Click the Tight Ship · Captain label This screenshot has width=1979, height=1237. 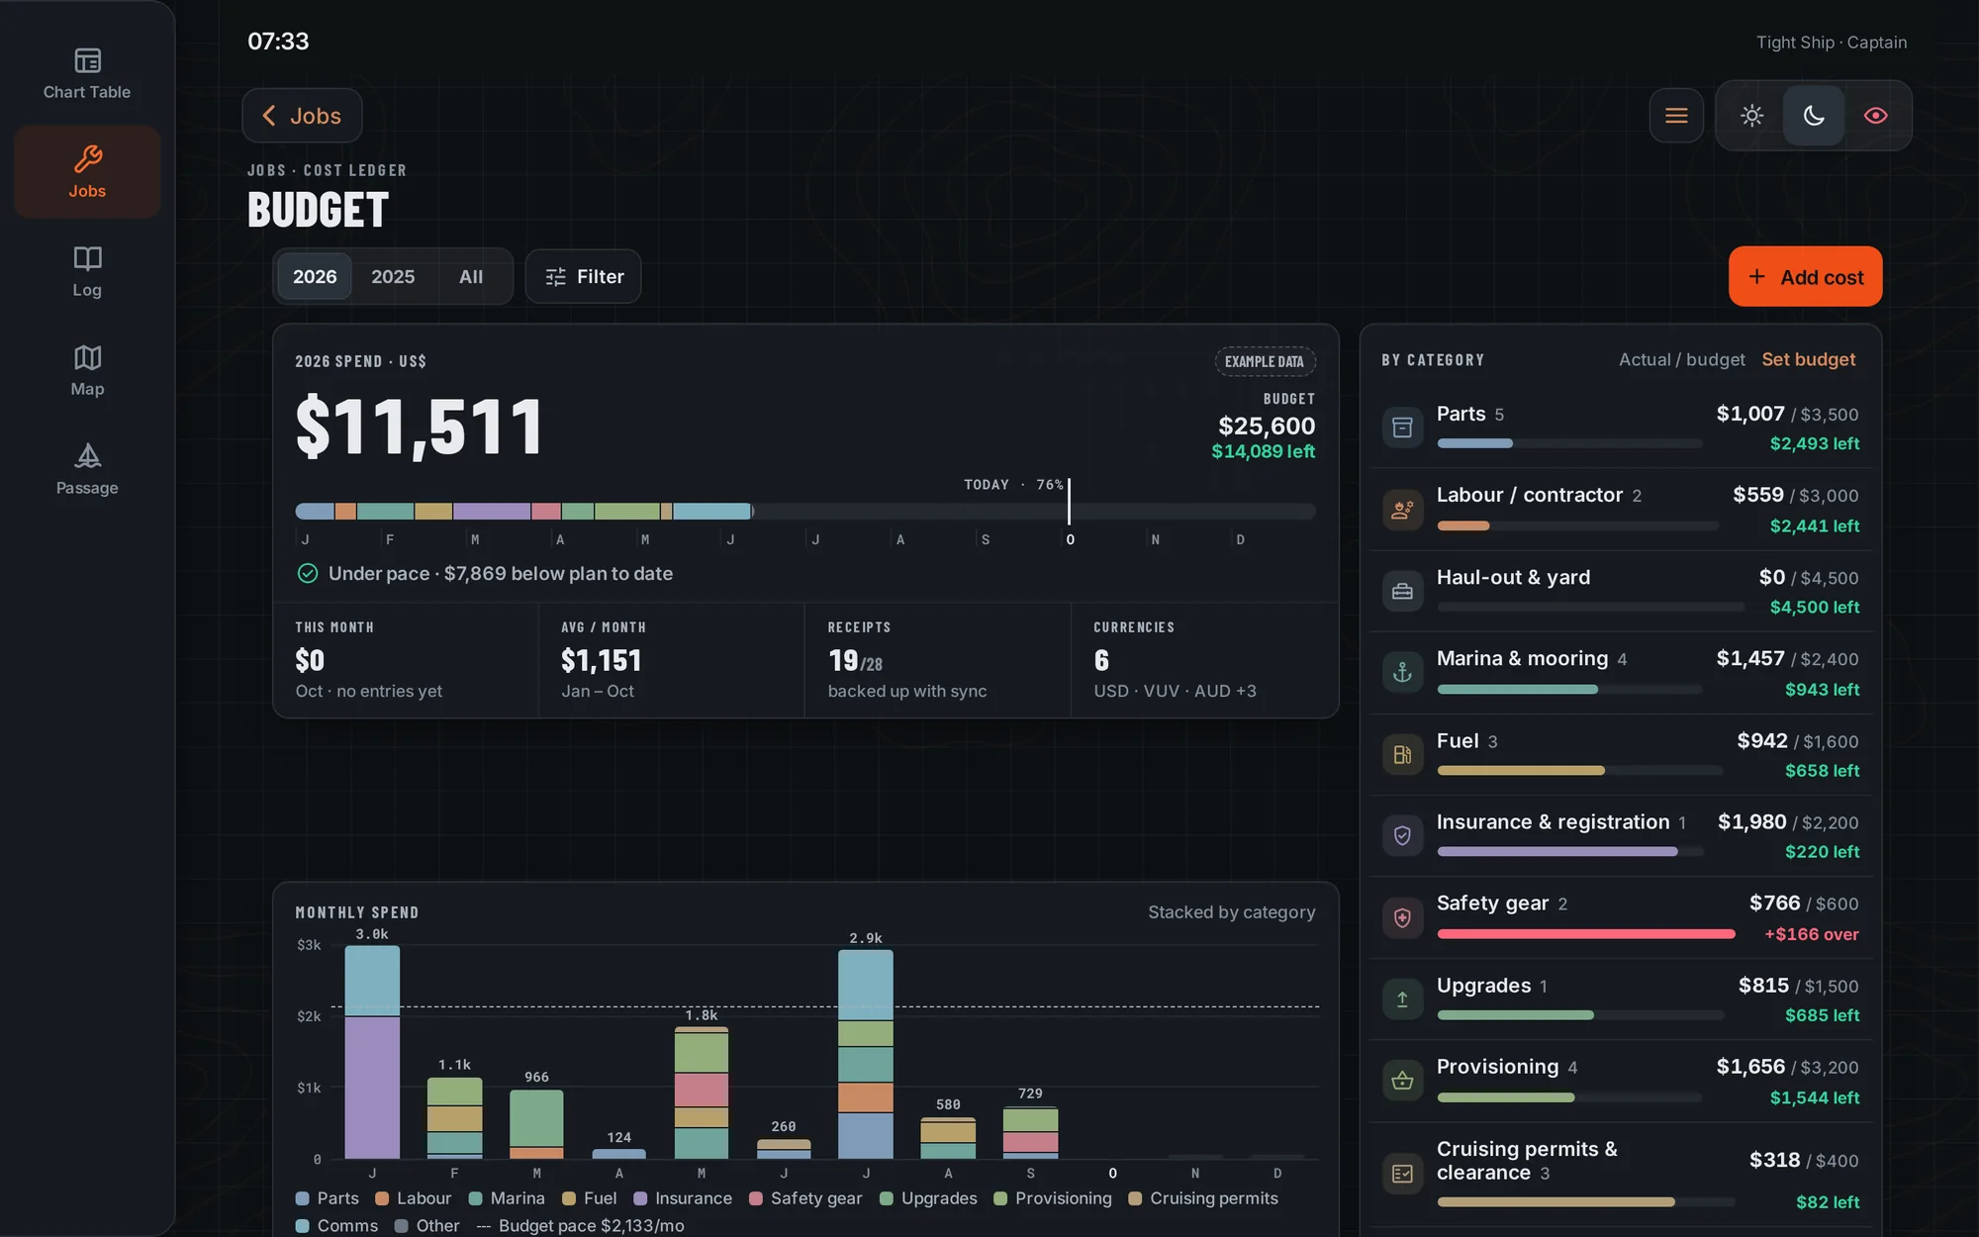1832,43
